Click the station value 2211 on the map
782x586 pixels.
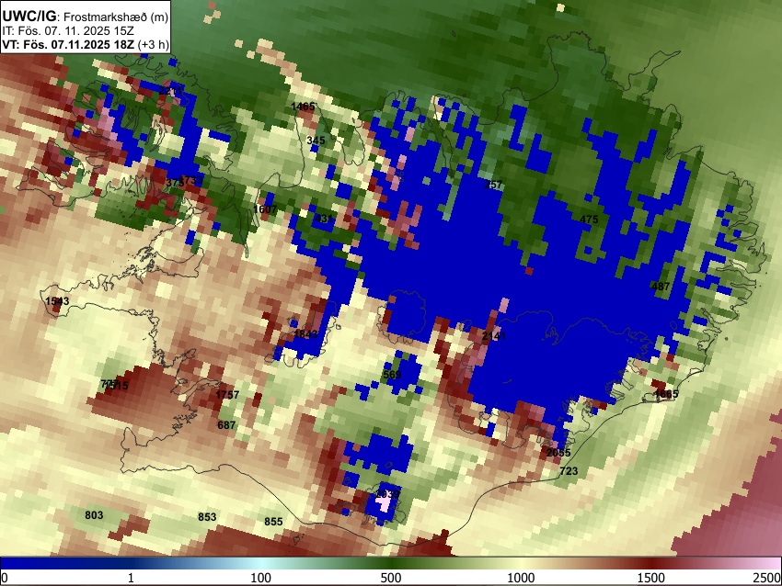point(171,90)
